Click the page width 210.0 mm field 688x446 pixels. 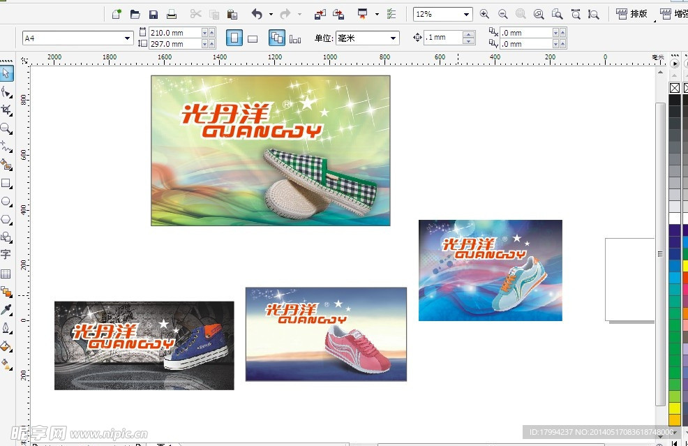point(174,33)
